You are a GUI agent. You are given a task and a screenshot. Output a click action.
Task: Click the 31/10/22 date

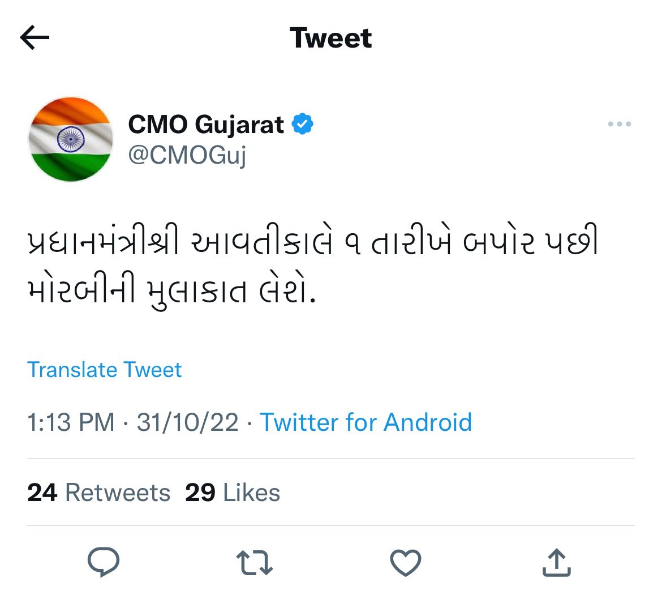tap(187, 422)
